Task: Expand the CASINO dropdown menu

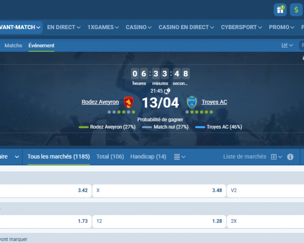Action: click(138, 27)
